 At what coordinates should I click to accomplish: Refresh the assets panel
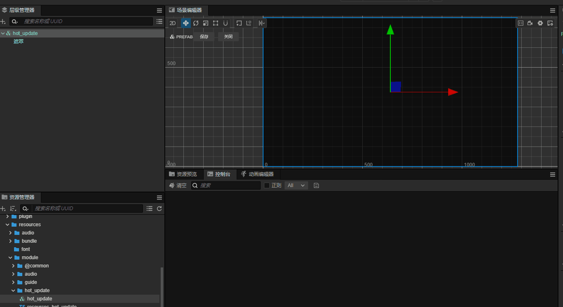click(x=159, y=209)
